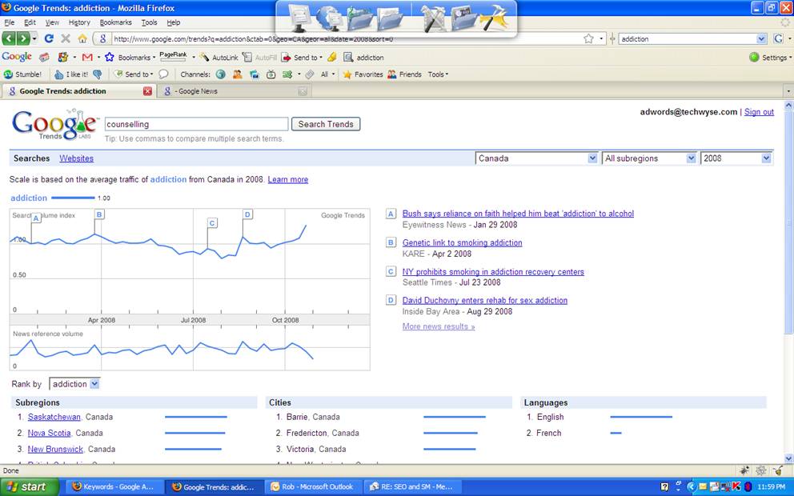
Task: Open the Nova Scotia subregion link
Action: coord(49,434)
